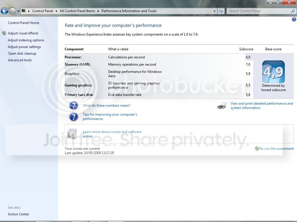This screenshot has height=222, width=297.
Task: Select 'Control Panel' in the breadcrumb
Action: [x=42, y=11]
